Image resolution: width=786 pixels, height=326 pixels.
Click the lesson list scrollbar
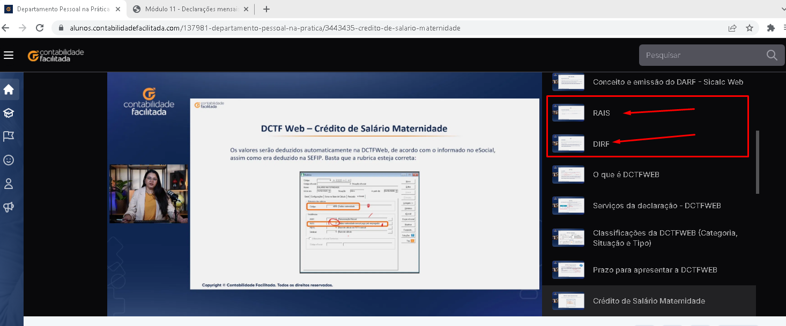pos(758,162)
